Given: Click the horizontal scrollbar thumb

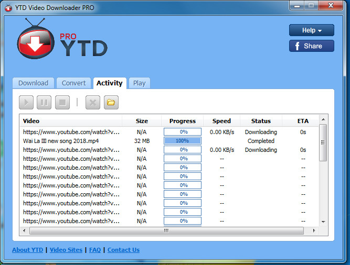Looking at the screenshot, I should click(166, 230).
